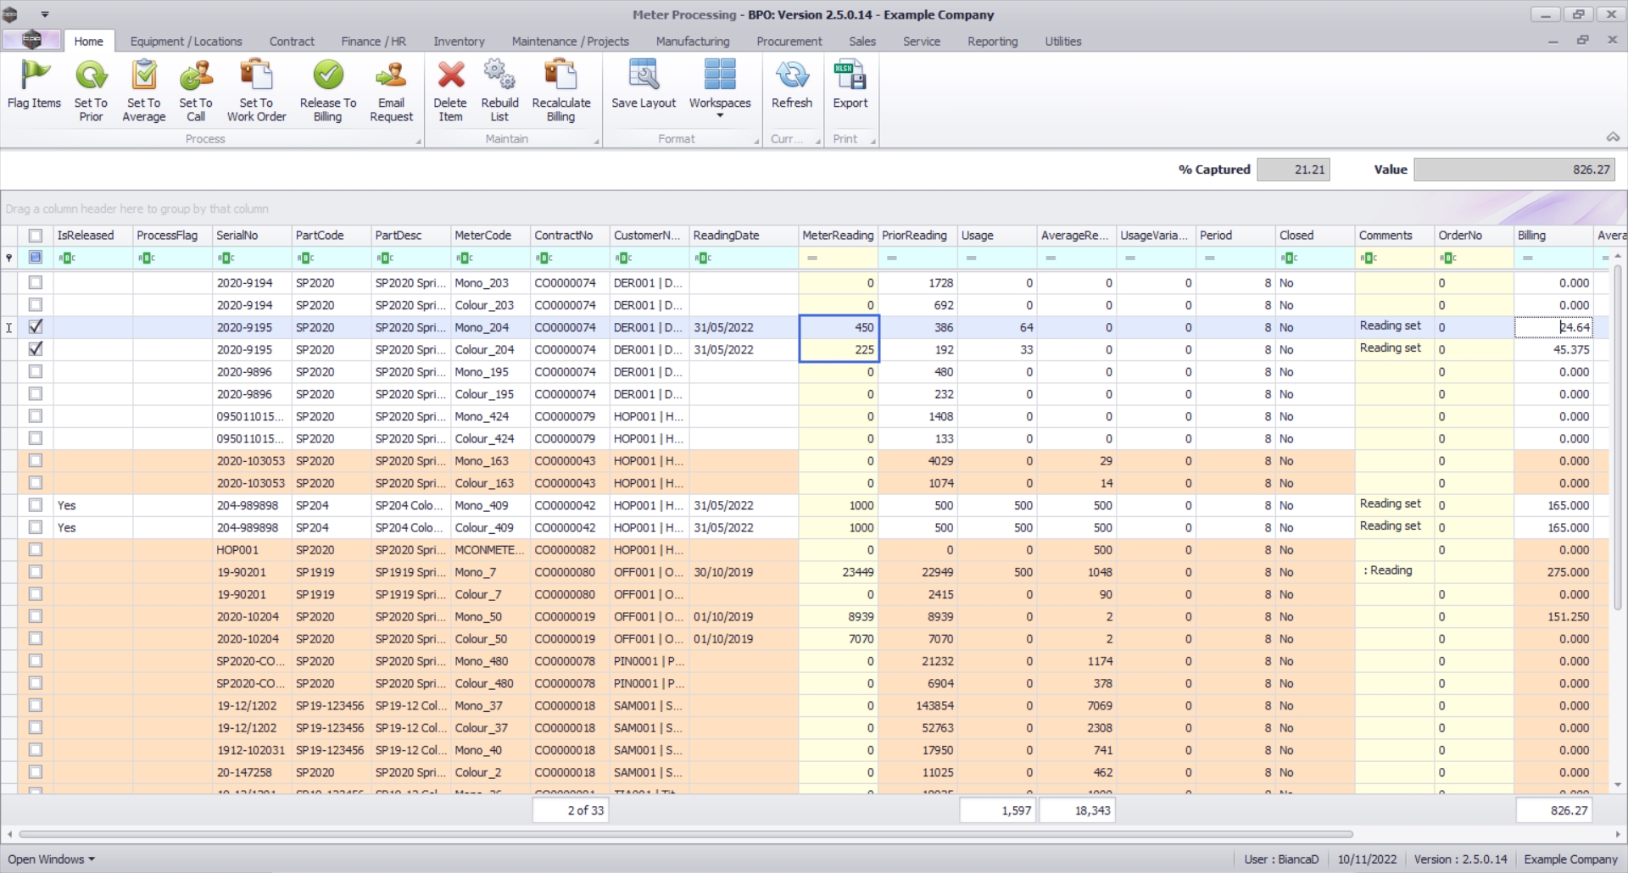Viewport: 1628px width, 873px height.
Task: Uncheck the Mono_204 row checkbox
Action: tap(36, 327)
